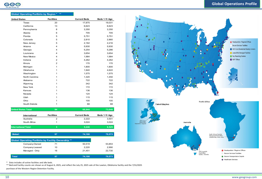Select the Company Leased row label
Screen dimensions: 262x179
(x=32, y=147)
